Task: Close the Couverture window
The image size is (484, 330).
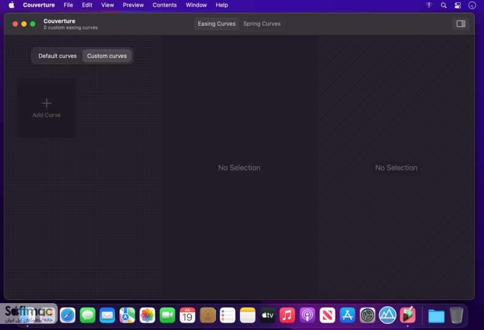Action: coord(15,24)
